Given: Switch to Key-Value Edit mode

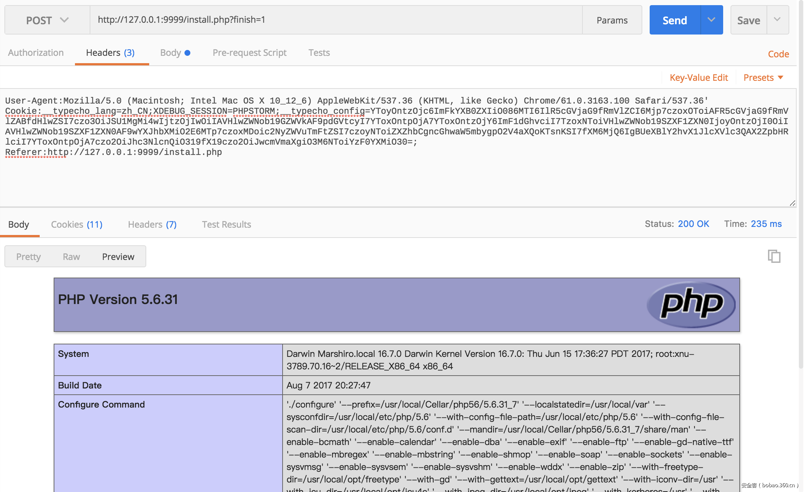Looking at the screenshot, I should [699, 77].
